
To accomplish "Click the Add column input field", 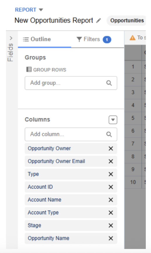I will tap(71, 134).
